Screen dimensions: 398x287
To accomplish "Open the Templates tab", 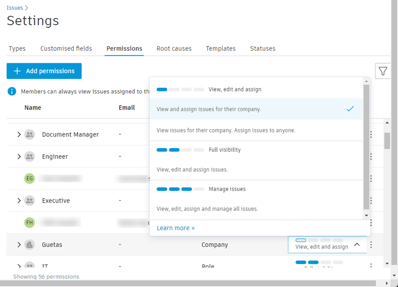I will click(x=221, y=49).
